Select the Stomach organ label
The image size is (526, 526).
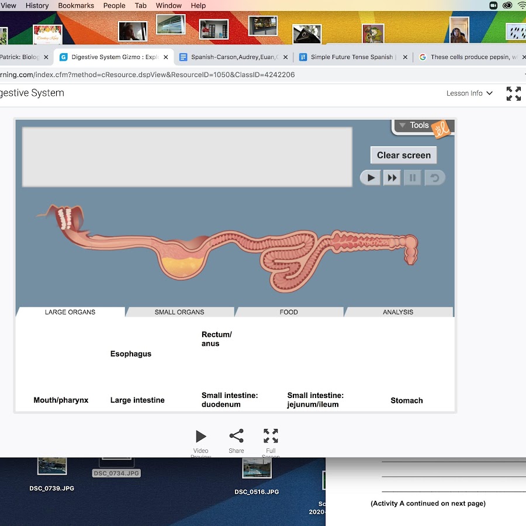click(x=406, y=400)
